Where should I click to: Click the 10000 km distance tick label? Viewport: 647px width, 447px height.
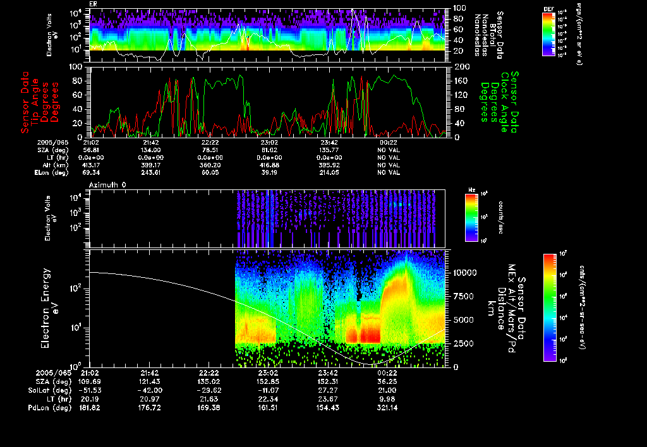[x=465, y=273]
